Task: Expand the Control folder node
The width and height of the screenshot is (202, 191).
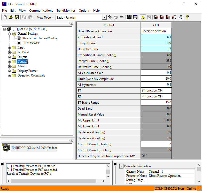Action: coord(9,62)
